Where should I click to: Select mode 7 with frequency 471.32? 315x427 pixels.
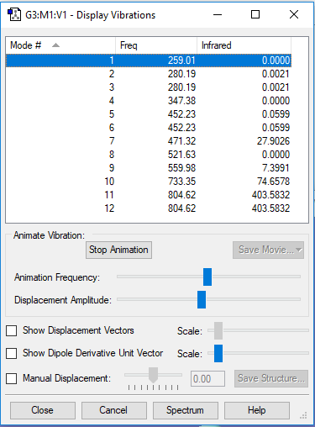click(149, 141)
